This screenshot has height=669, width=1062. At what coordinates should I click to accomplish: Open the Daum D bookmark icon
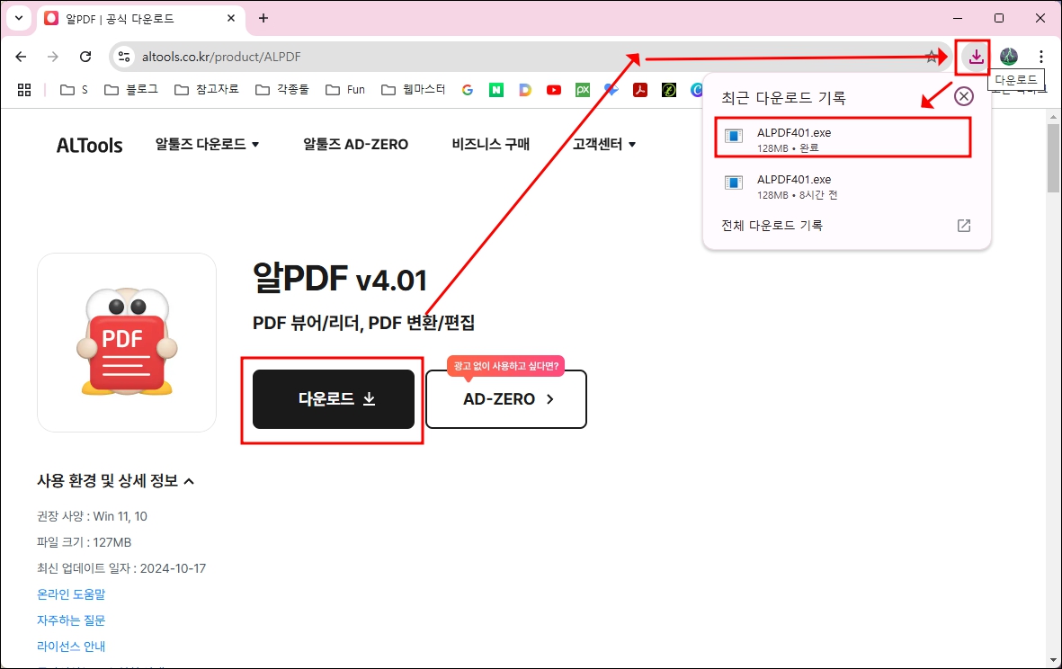tap(525, 89)
